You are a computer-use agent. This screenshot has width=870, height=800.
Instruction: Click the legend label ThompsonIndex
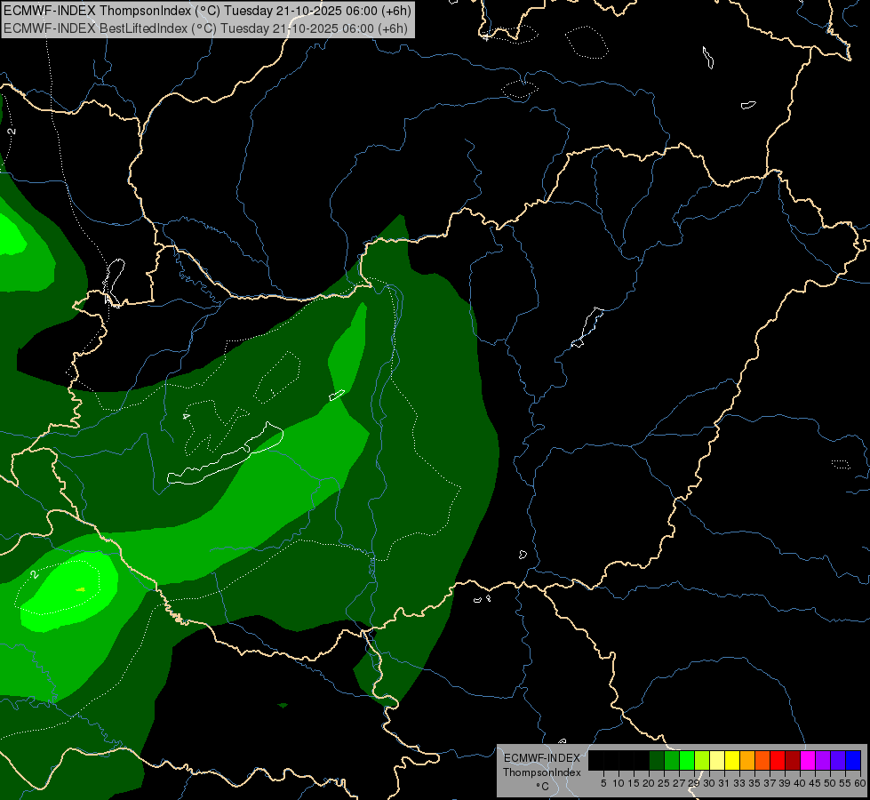(x=542, y=772)
